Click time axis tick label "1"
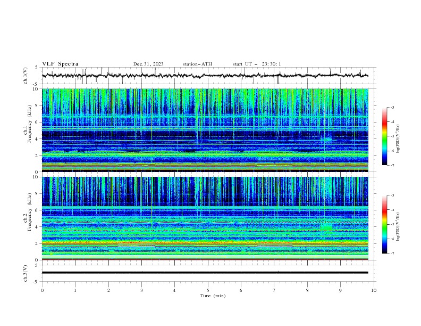The width and height of the screenshot is (421, 326). (75, 290)
